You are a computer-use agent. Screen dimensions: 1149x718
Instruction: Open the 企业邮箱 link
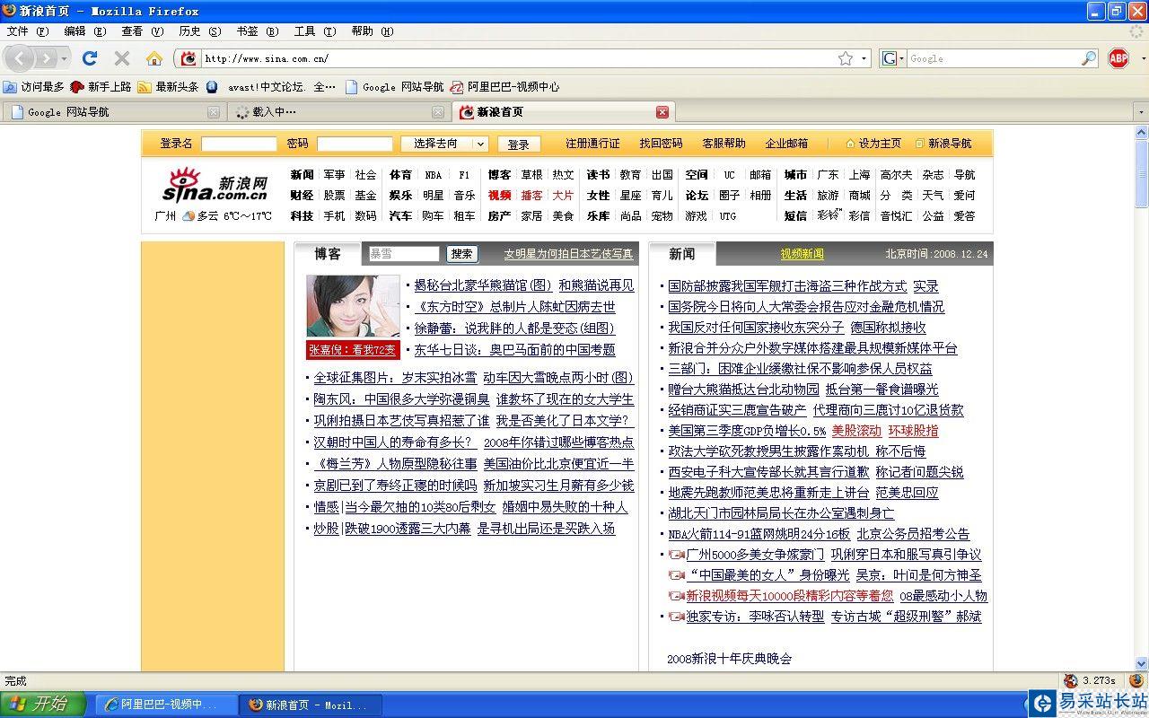pyautogui.click(x=786, y=144)
